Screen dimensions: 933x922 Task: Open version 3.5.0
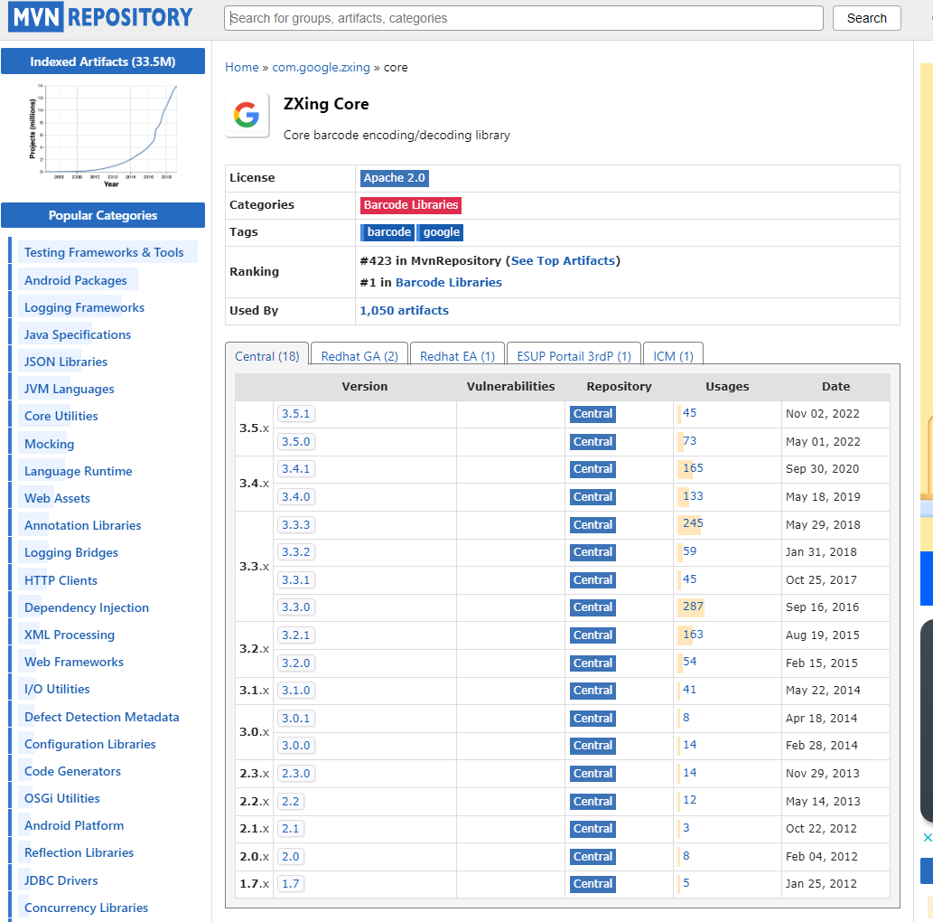(x=295, y=441)
